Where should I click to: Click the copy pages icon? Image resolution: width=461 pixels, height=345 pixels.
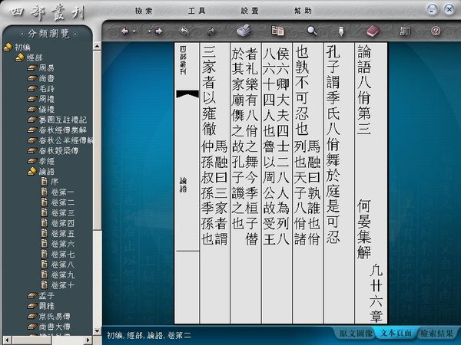coord(277,31)
